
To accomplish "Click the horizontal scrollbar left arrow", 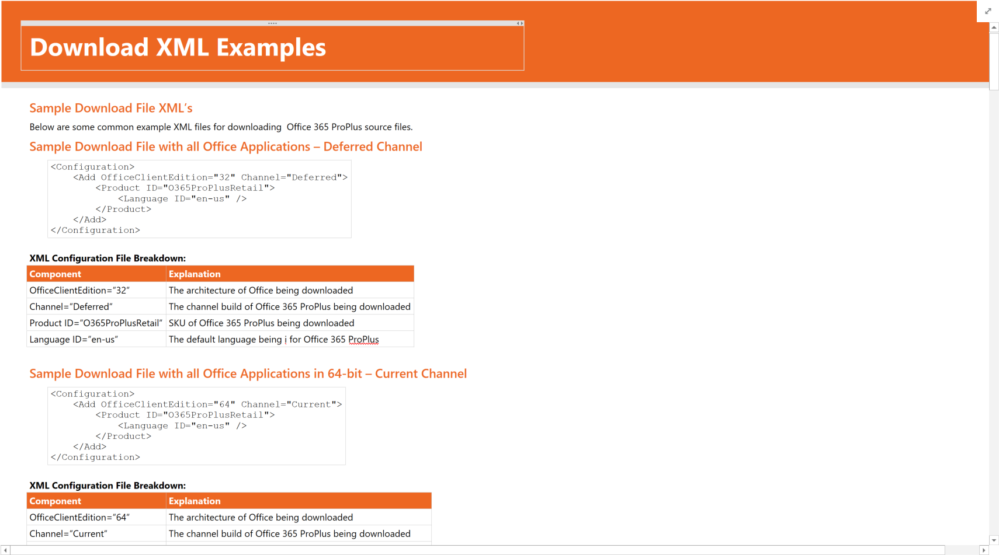I will [x=6, y=550].
